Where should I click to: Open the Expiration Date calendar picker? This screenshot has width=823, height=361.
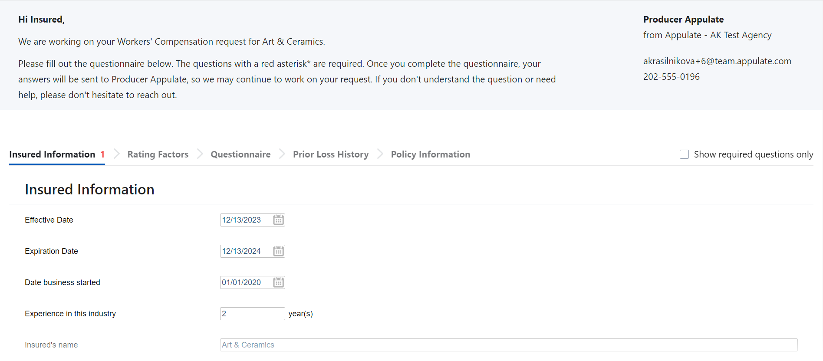tap(278, 251)
